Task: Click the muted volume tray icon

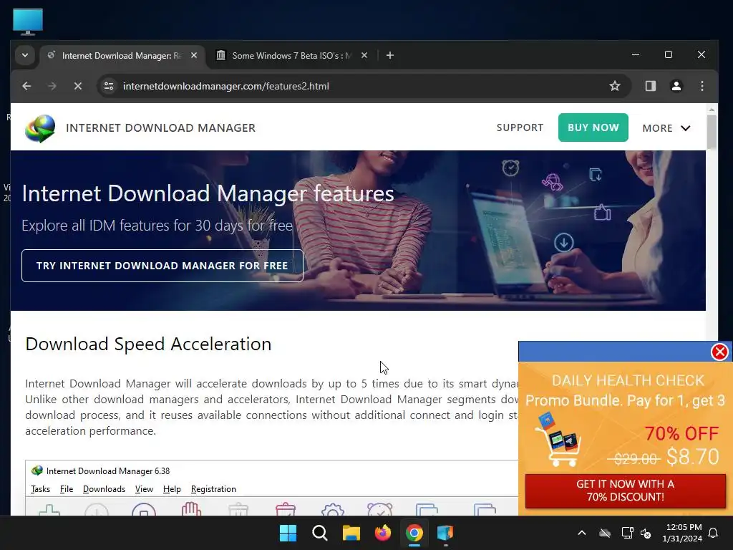Action: pyautogui.click(x=646, y=533)
